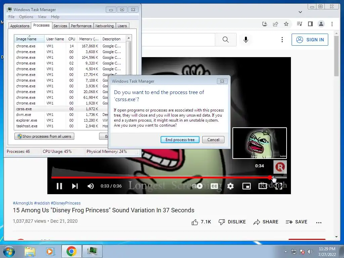Click Task Manager taskbar icon
This screenshot has height=258, width=344.
92,251
